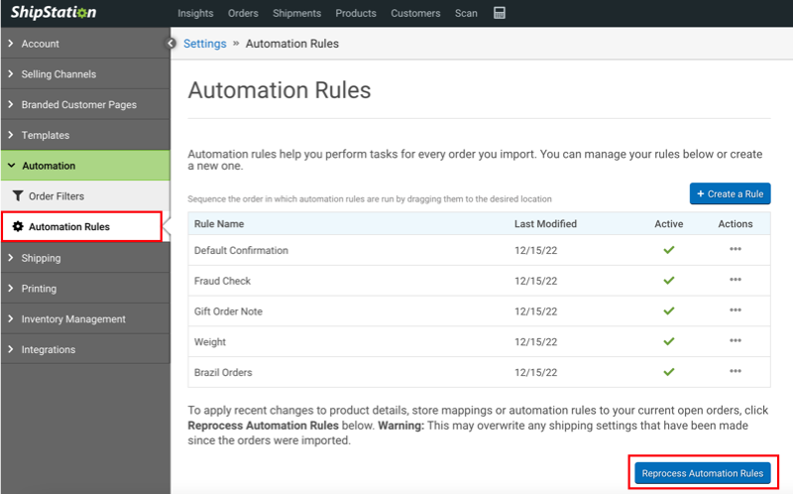The height and width of the screenshot is (494, 793).
Task: Go to the Shipments tab
Action: click(296, 13)
